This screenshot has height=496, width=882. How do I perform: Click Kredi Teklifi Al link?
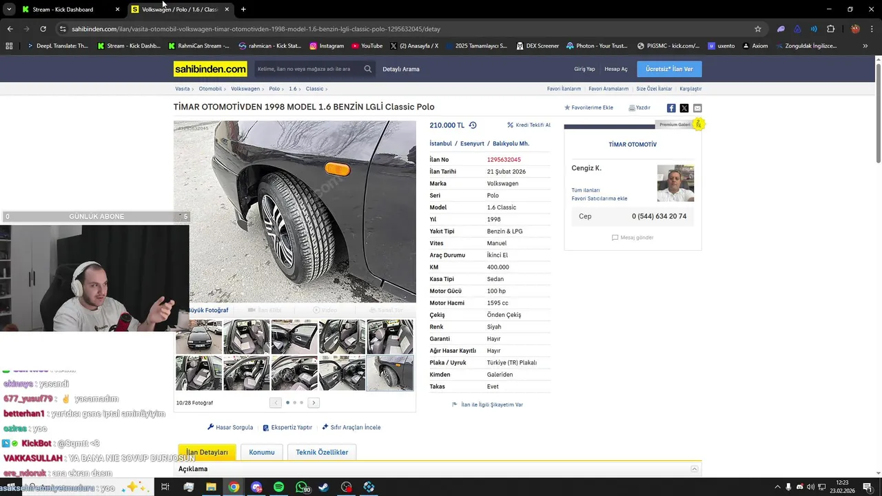click(529, 125)
